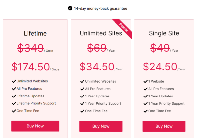
Task: Click the 14-day money-back guarantee text
Action: coord(101,9)
